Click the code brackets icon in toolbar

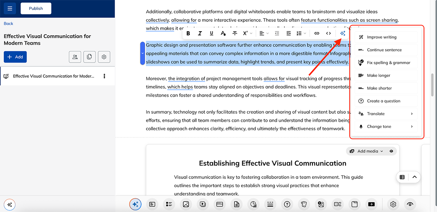point(328,33)
